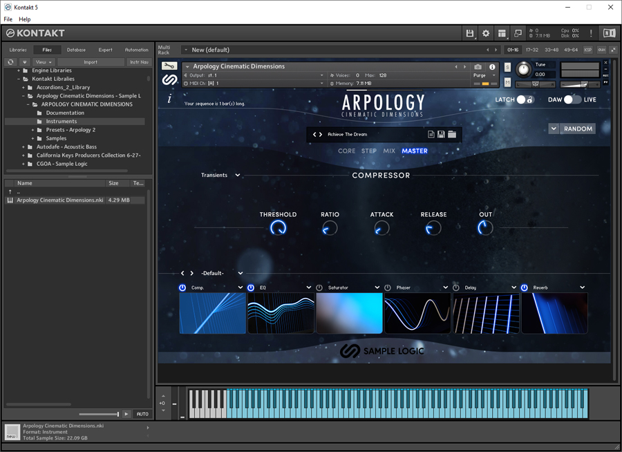Viewport: 622px width, 452px height.
Task: Show instrument info circle icon
Action: point(492,66)
